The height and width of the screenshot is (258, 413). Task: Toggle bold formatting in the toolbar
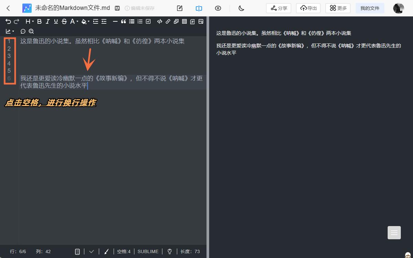coord(39,21)
